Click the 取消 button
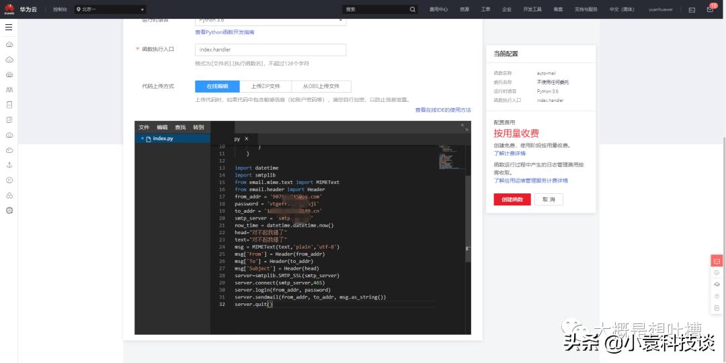The width and height of the screenshot is (726, 363). [549, 199]
